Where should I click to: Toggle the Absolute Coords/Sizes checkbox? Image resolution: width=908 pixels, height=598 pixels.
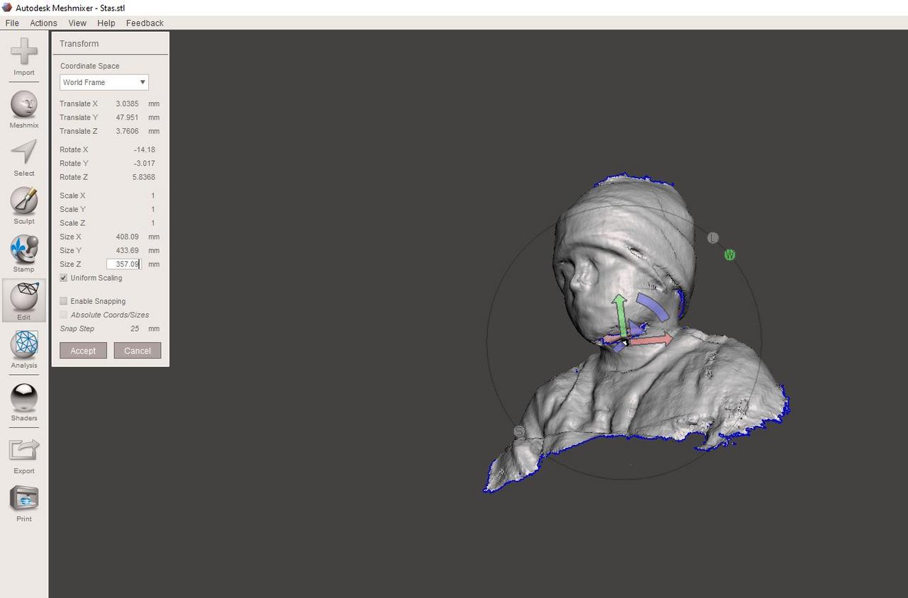click(64, 315)
